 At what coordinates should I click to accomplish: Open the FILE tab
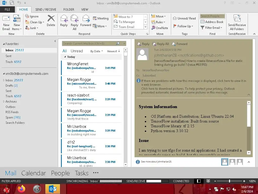click(7, 9)
